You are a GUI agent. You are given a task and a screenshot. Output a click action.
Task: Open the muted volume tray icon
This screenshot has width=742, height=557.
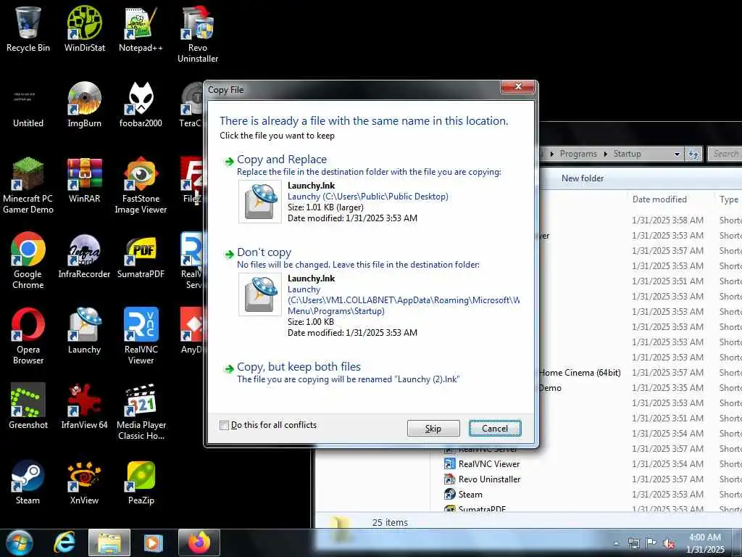tap(669, 543)
